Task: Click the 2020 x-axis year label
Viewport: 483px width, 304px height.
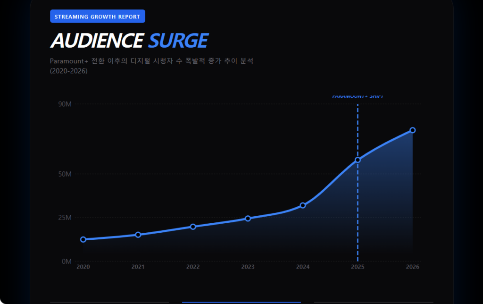Action: pyautogui.click(x=83, y=267)
